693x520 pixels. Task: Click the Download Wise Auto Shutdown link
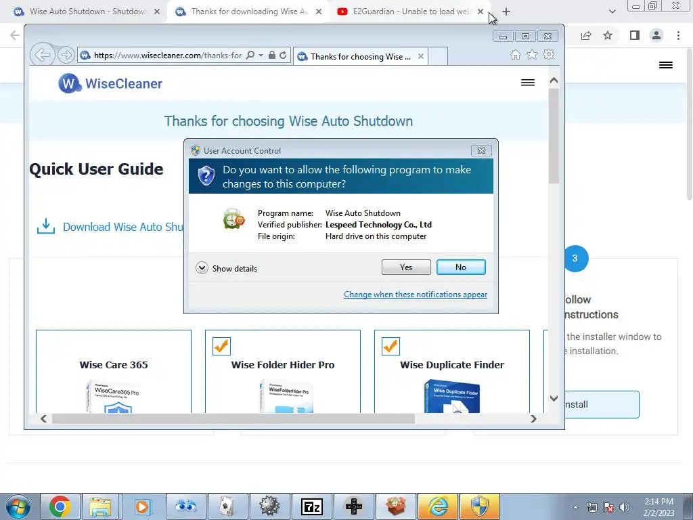[123, 227]
